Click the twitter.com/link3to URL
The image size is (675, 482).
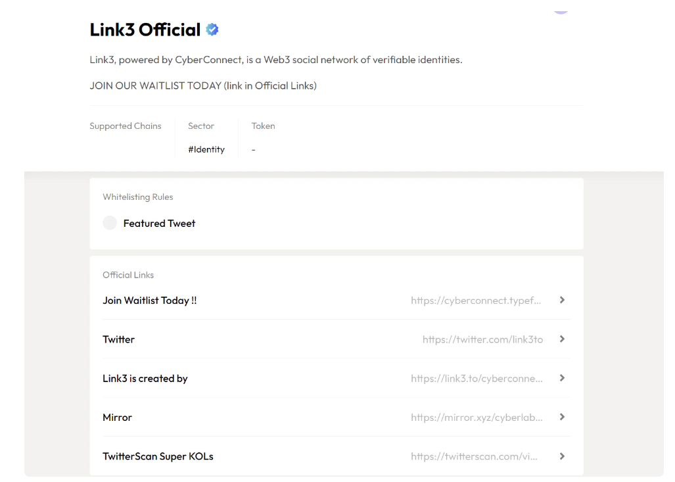coord(482,339)
